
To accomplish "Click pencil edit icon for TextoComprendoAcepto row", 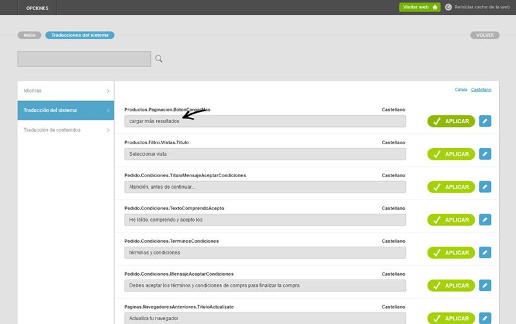I will pos(485,220).
